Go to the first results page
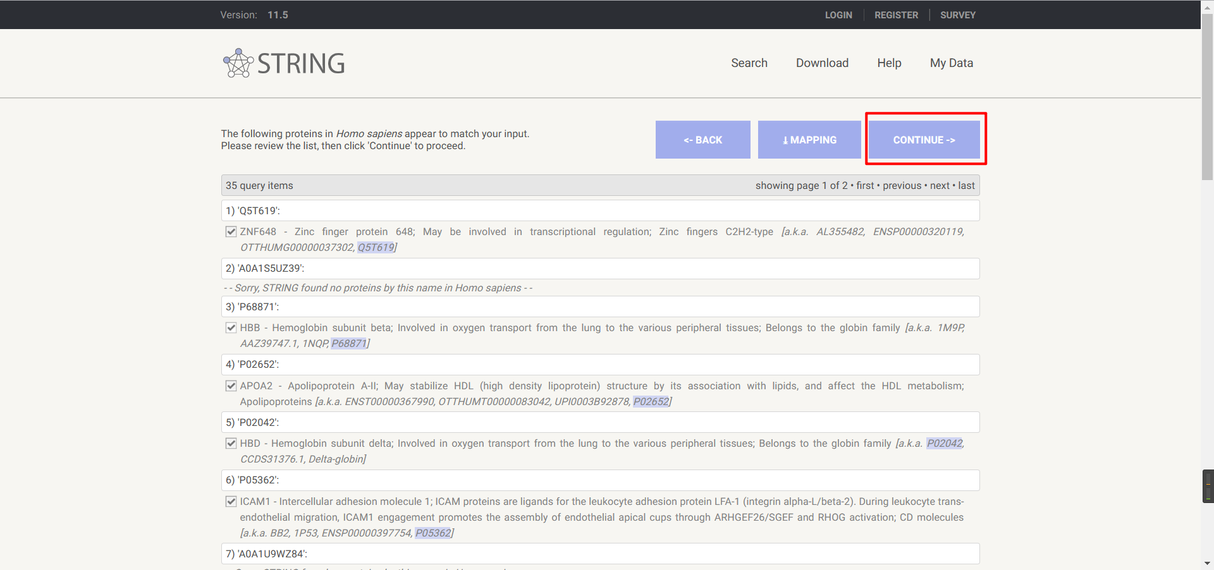The height and width of the screenshot is (570, 1214). (865, 186)
